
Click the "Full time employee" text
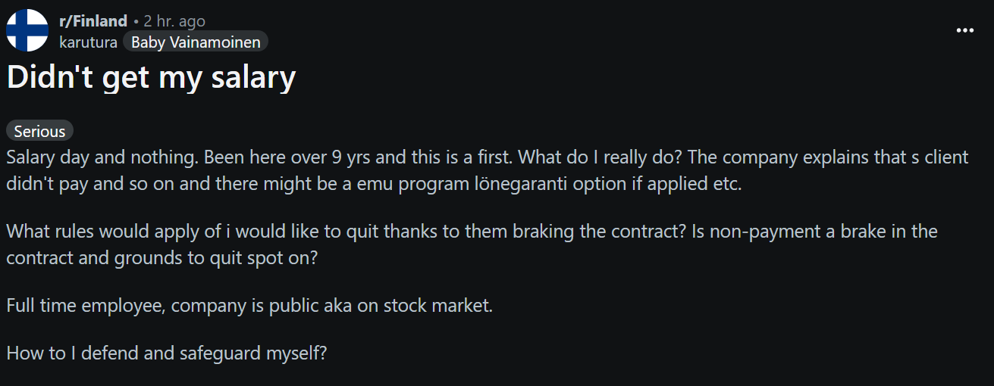74,306
